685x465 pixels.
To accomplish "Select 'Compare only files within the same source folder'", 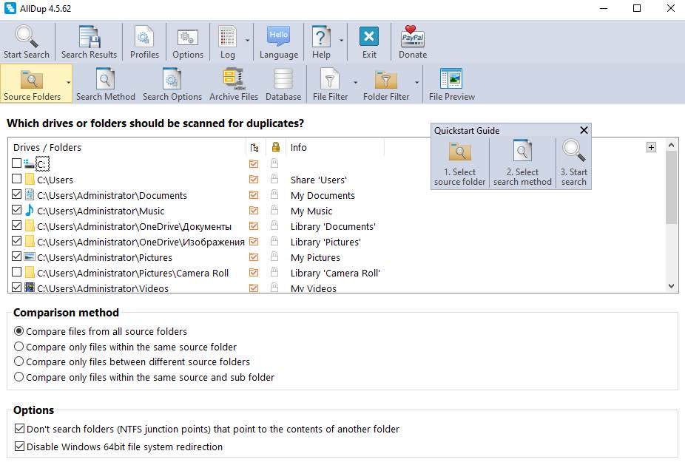I will (19, 347).
